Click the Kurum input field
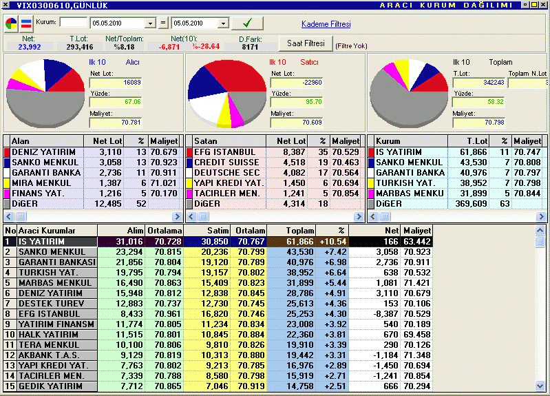This screenshot has width=550, height=396. click(73, 23)
